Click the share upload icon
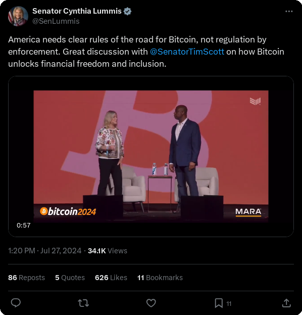Image resolution: width=302 pixels, height=315 pixels. pos(286,303)
